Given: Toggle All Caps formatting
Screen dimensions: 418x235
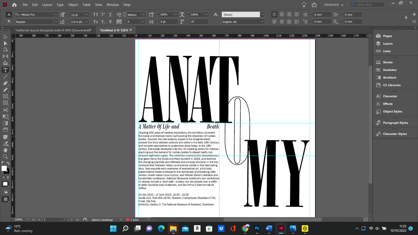Looking at the screenshot, I should [95, 15].
